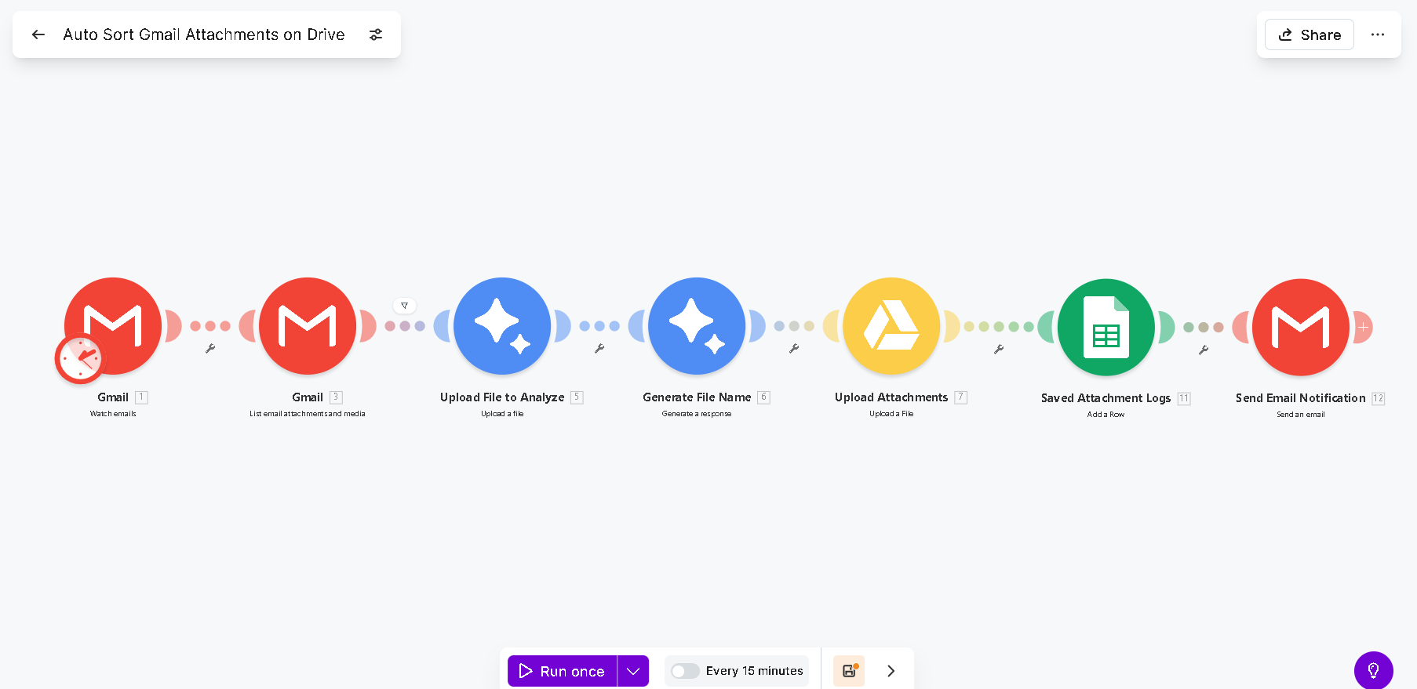Click the Send an email subtitle
The image size is (1417, 689).
[1300, 415]
